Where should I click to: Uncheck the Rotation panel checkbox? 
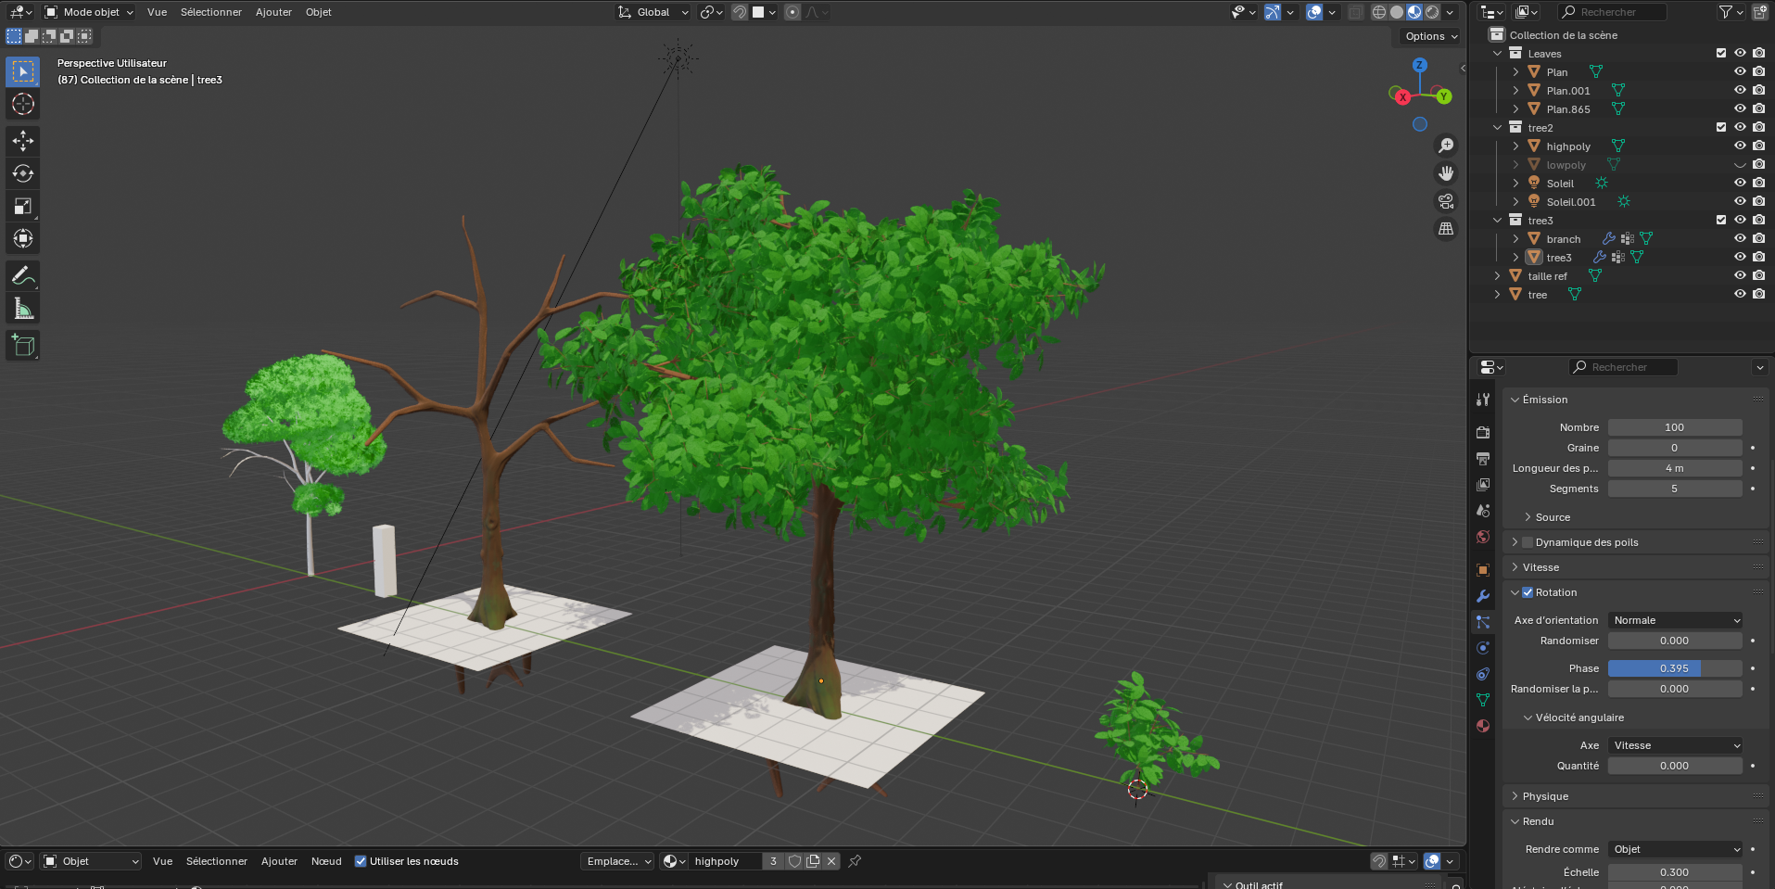pyautogui.click(x=1528, y=592)
